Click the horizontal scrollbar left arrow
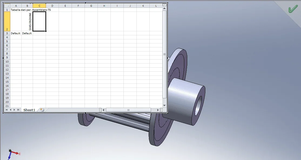Image resolution: width=301 pixels, height=160 pixels. coord(103,110)
